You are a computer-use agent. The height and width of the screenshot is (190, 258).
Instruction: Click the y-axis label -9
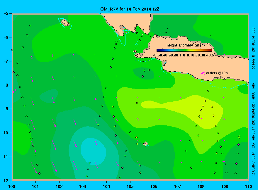coord(6,109)
